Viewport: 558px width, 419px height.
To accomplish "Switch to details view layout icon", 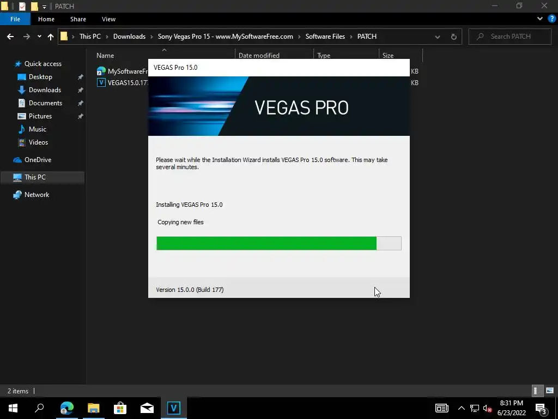I will click(536, 391).
